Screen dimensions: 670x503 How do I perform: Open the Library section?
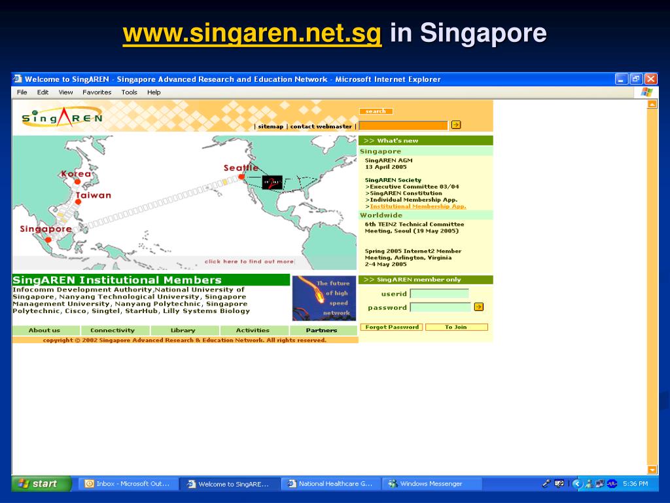185,331
